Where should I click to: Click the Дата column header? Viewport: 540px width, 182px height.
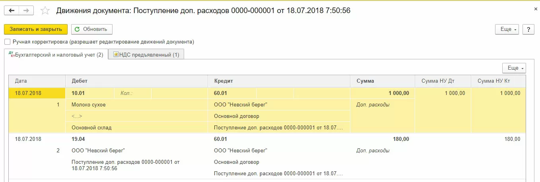21,81
